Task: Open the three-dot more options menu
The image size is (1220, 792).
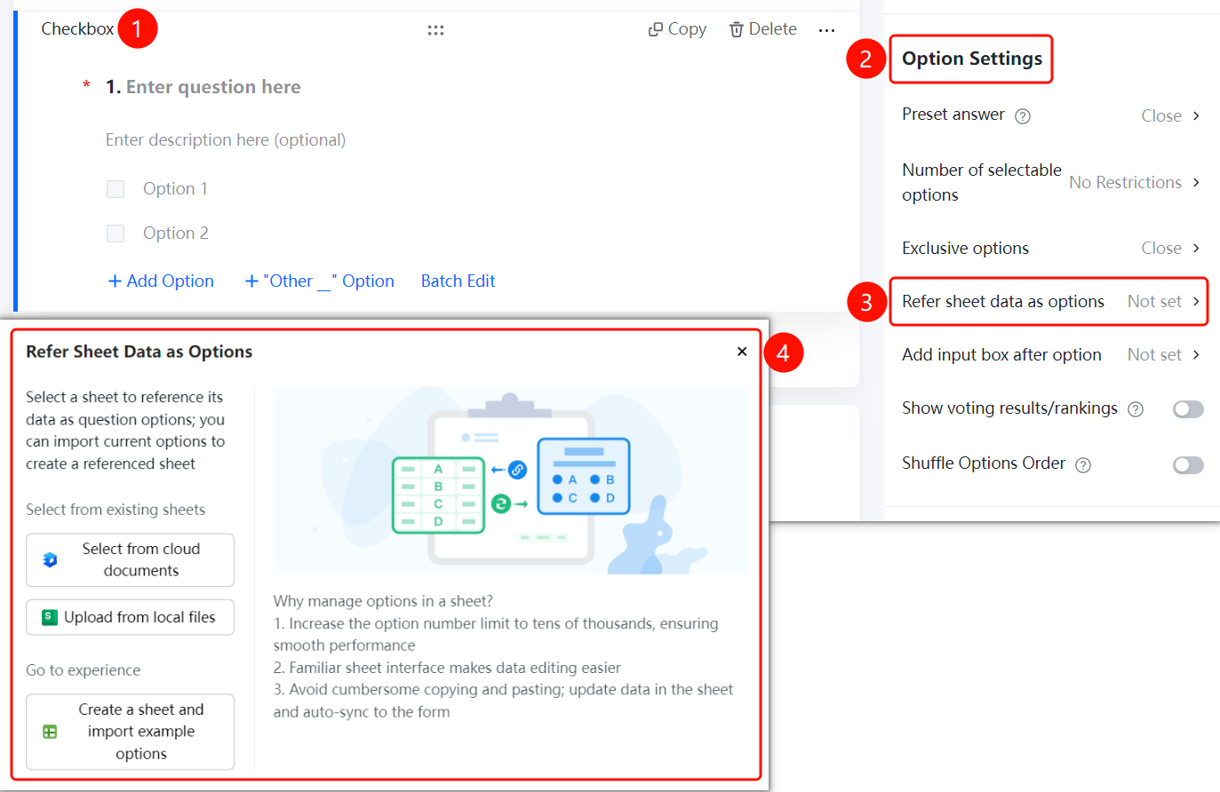Action: (x=826, y=30)
